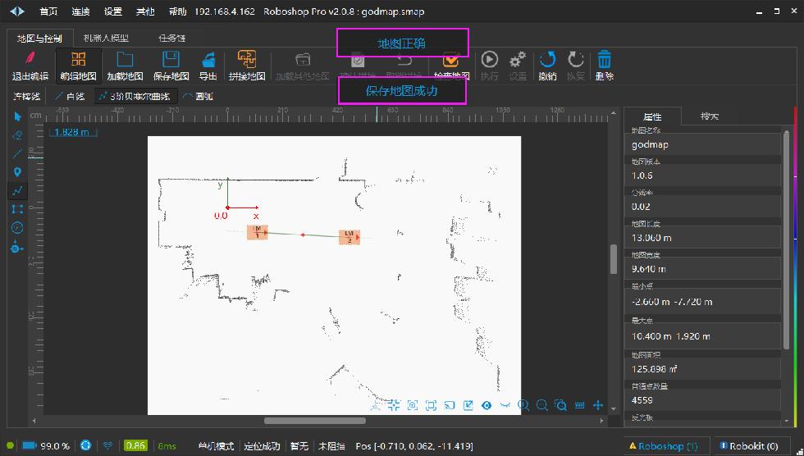Image resolution: width=804 pixels, height=456 pixels.
Task: Click the wifi signal status icon
Action: (x=107, y=445)
